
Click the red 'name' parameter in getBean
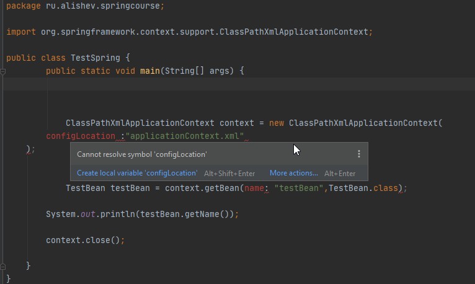coord(254,188)
